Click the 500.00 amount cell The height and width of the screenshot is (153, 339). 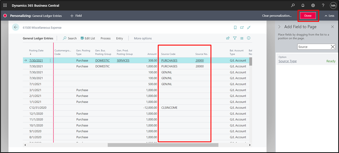coord(152,84)
